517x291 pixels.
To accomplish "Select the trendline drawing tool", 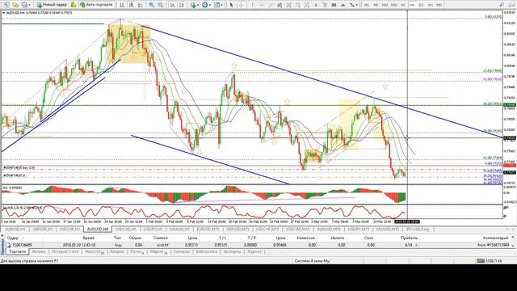I will 271,5.
